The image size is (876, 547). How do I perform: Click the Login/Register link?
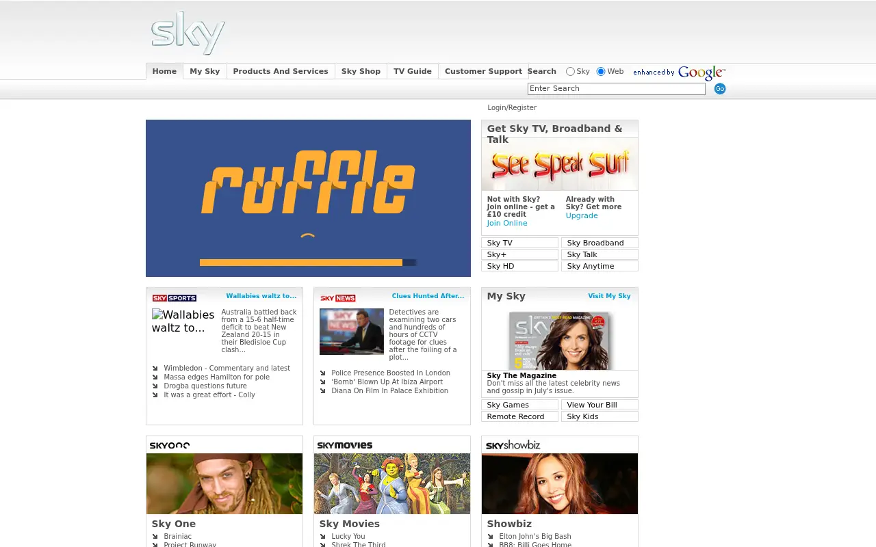point(512,108)
